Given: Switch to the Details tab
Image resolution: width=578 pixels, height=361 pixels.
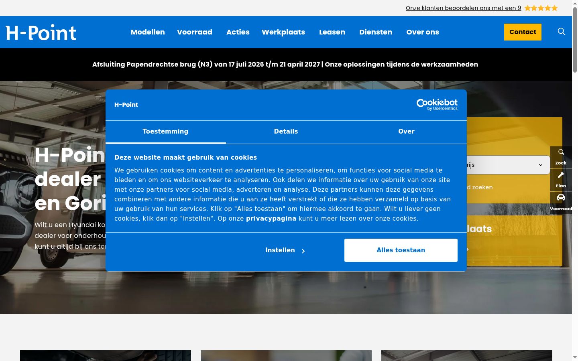Looking at the screenshot, I should click(286, 132).
